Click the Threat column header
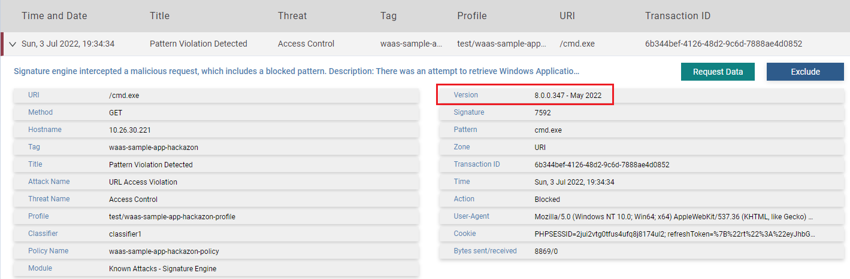This screenshot has width=850, height=279. [292, 16]
